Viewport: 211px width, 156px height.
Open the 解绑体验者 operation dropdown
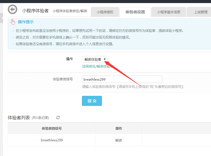pos(95,59)
